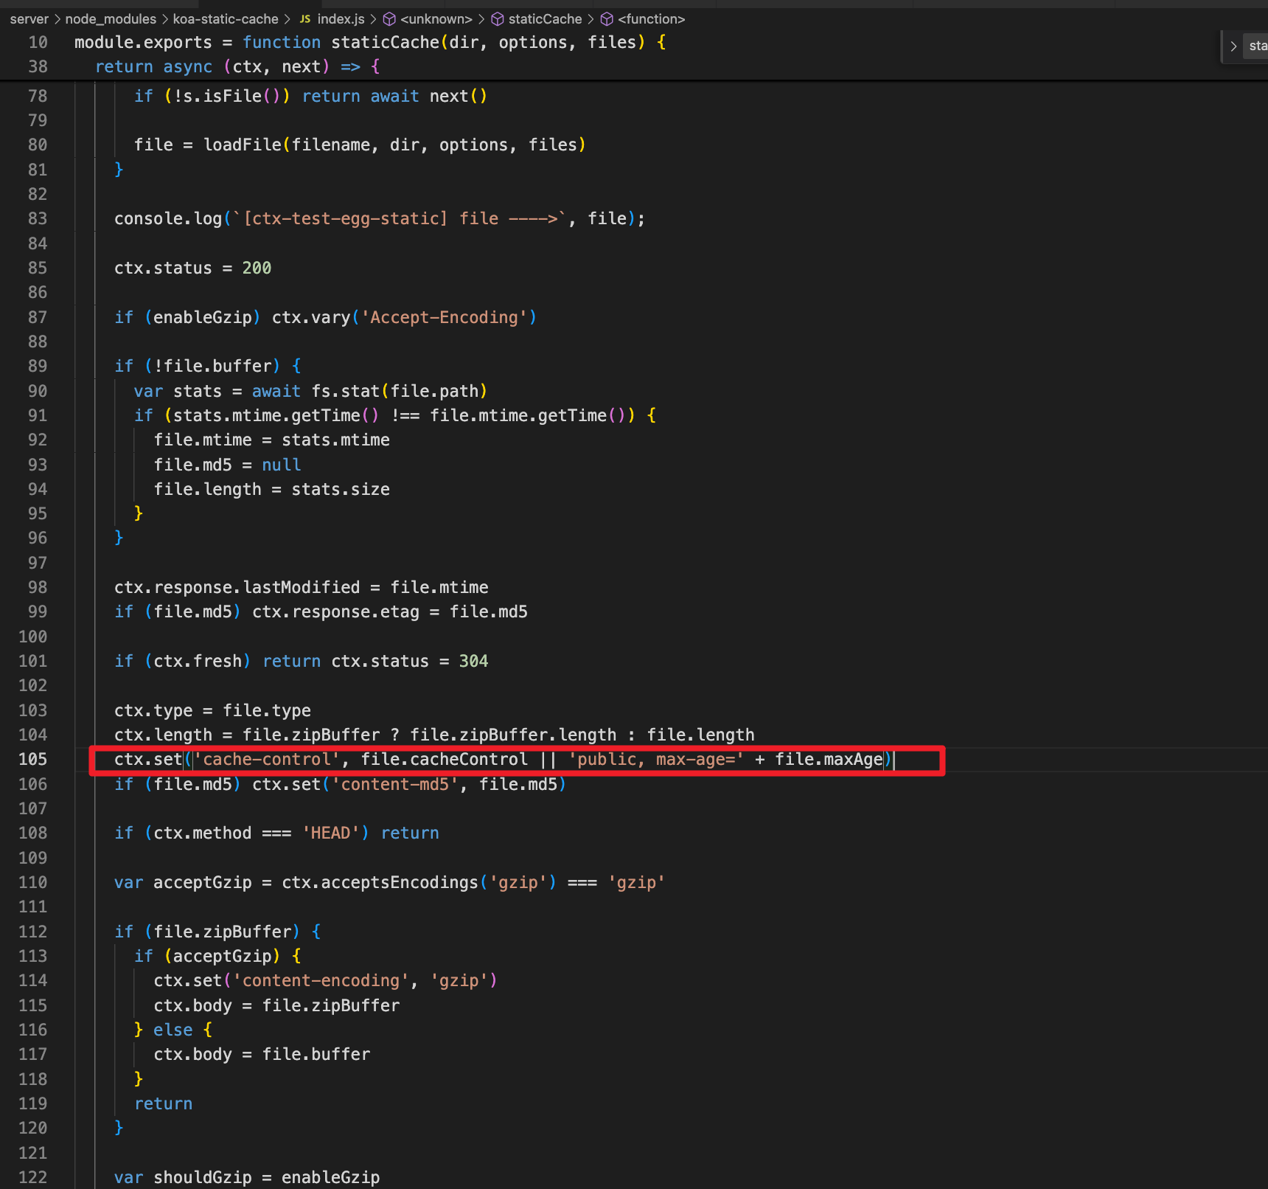Click 'ctx.status = 304' on line 101

pos(409,662)
